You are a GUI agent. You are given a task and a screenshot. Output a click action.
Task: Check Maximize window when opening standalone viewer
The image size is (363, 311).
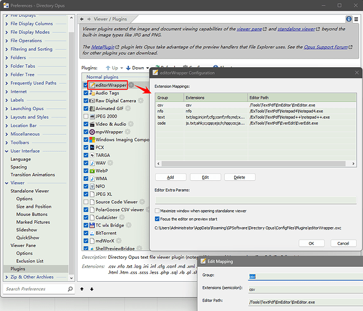(x=157, y=211)
